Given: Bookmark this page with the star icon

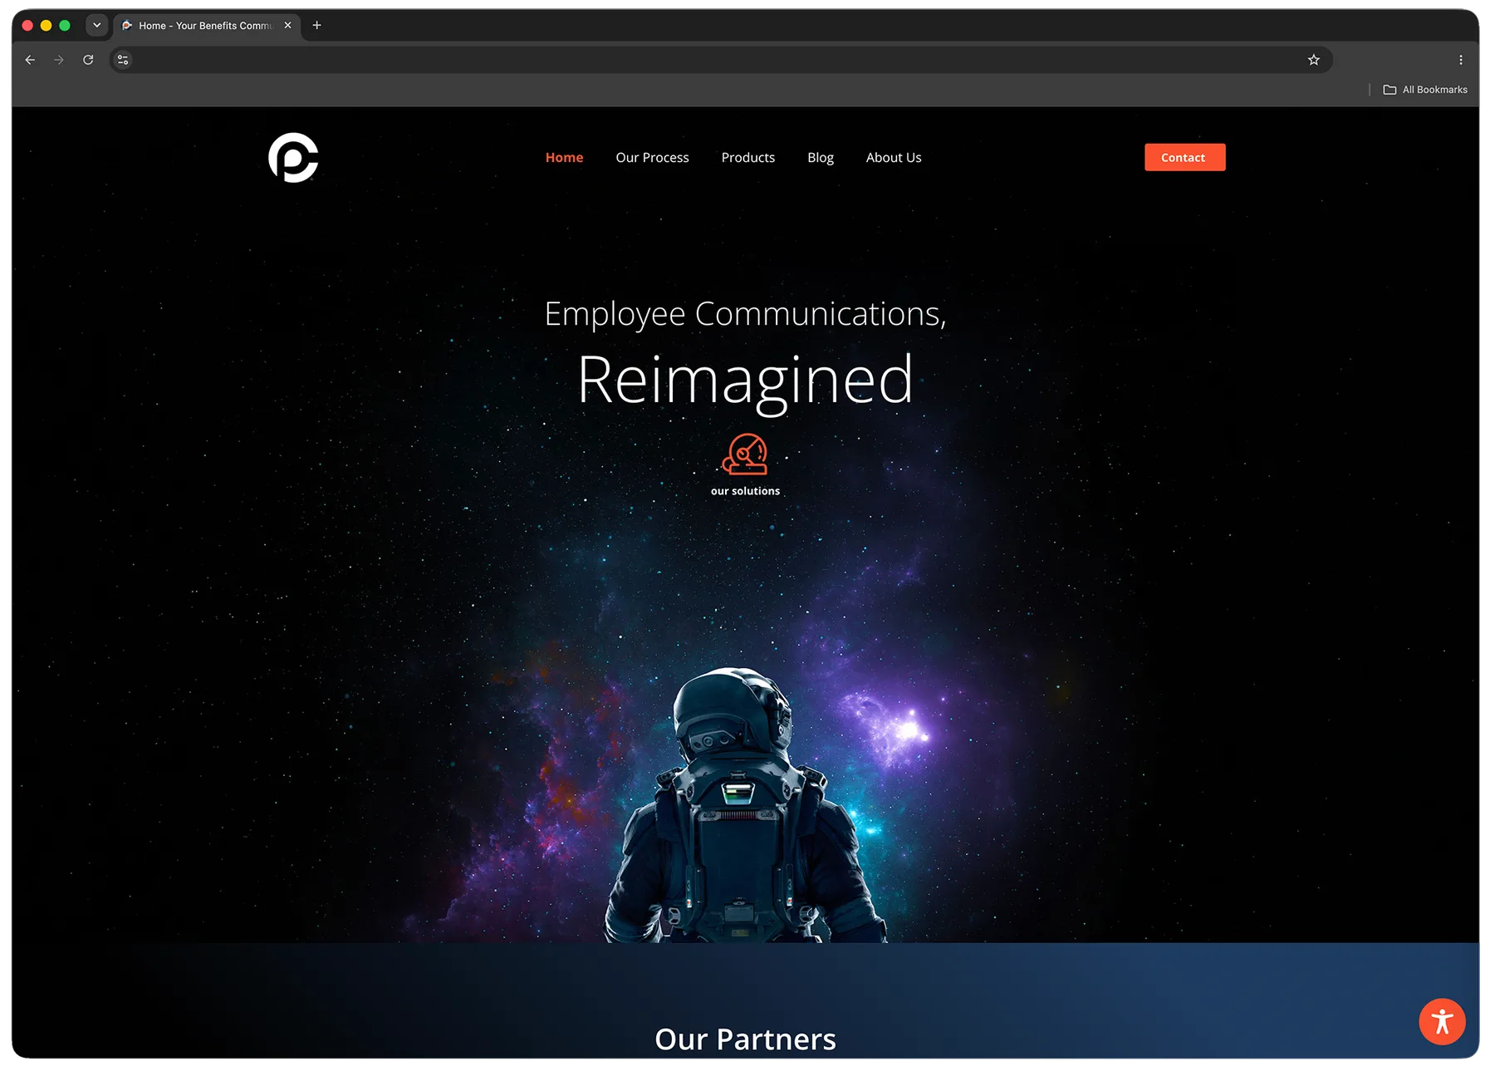Looking at the screenshot, I should [1313, 60].
